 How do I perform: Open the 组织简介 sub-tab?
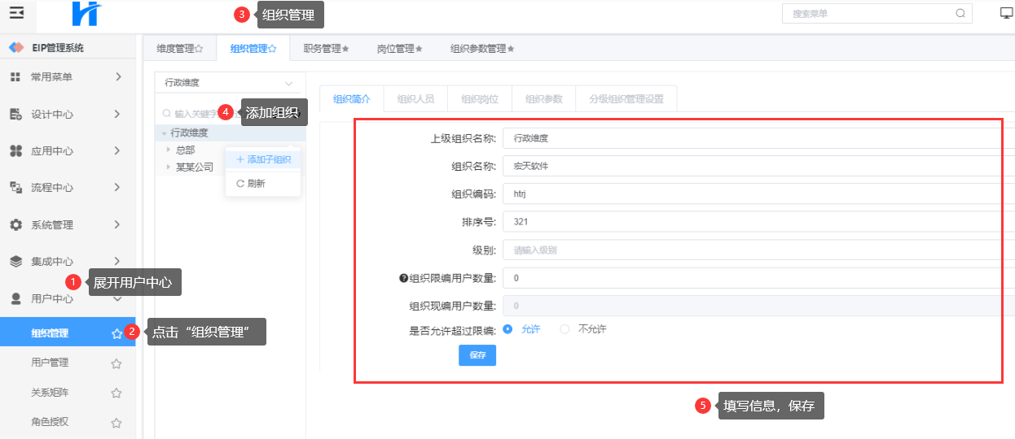point(351,99)
